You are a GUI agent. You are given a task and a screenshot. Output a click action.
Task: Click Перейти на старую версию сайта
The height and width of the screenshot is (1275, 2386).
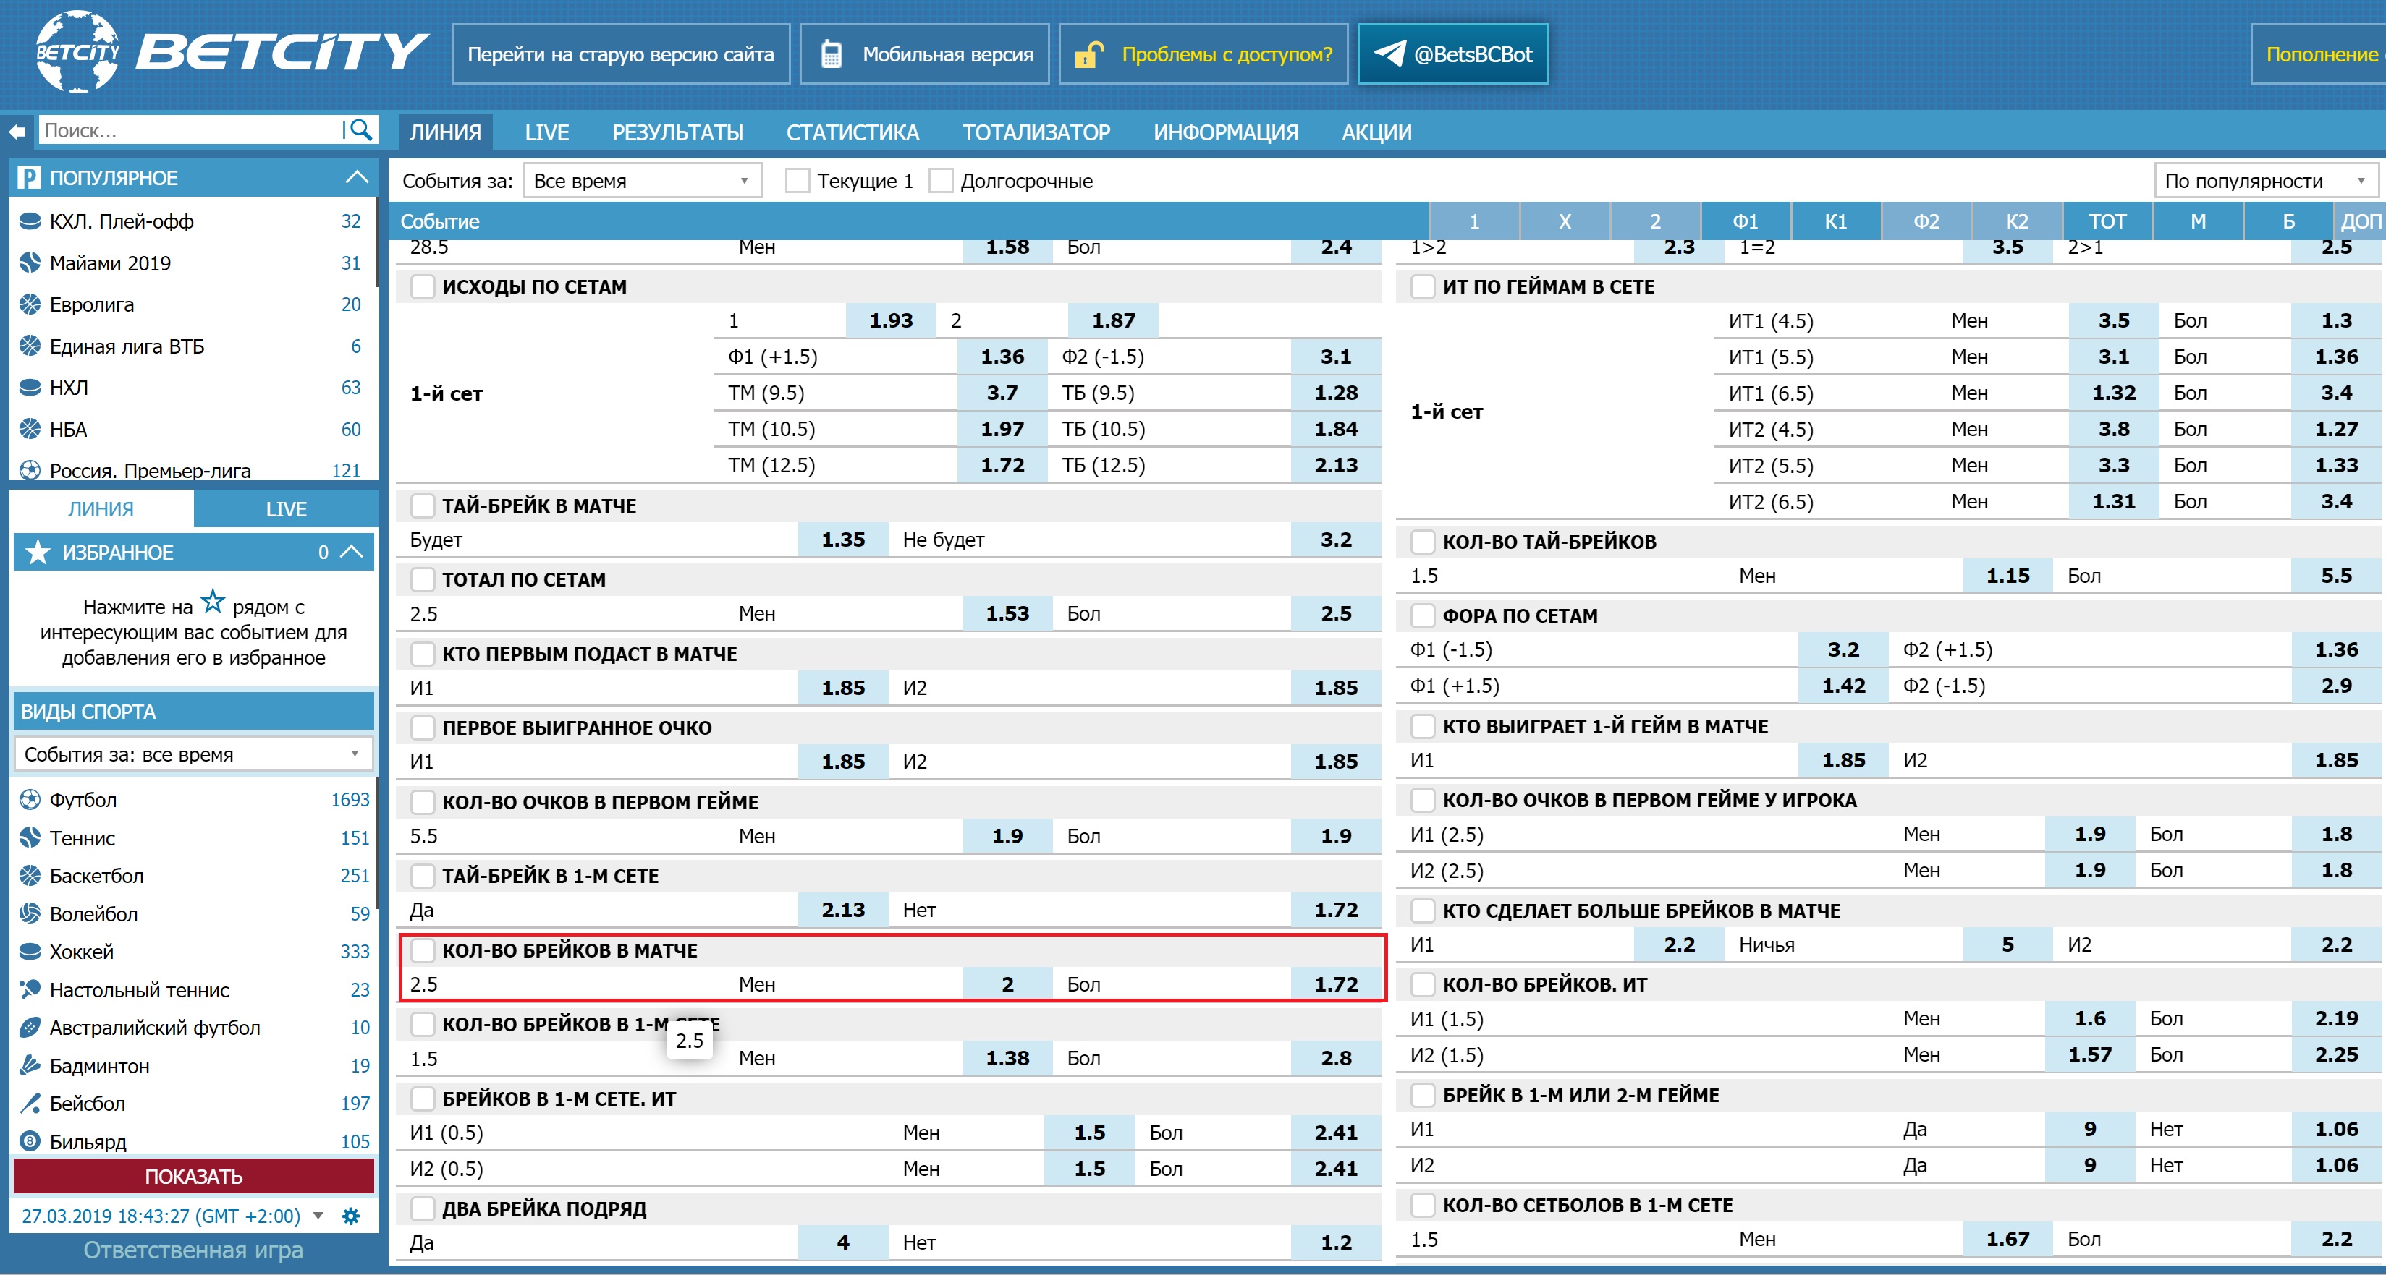click(621, 54)
